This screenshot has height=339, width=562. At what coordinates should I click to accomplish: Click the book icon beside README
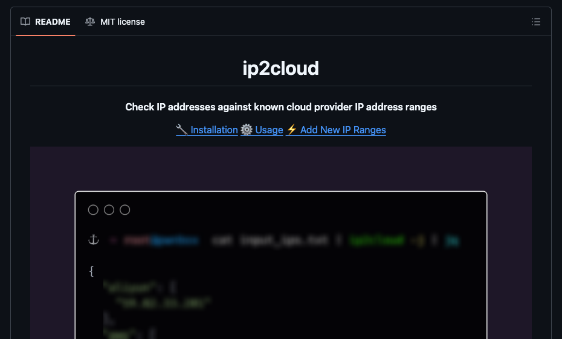(25, 22)
